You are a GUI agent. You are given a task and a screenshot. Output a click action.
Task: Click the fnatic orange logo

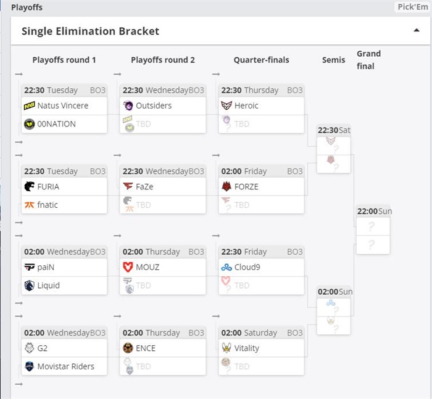coord(29,205)
